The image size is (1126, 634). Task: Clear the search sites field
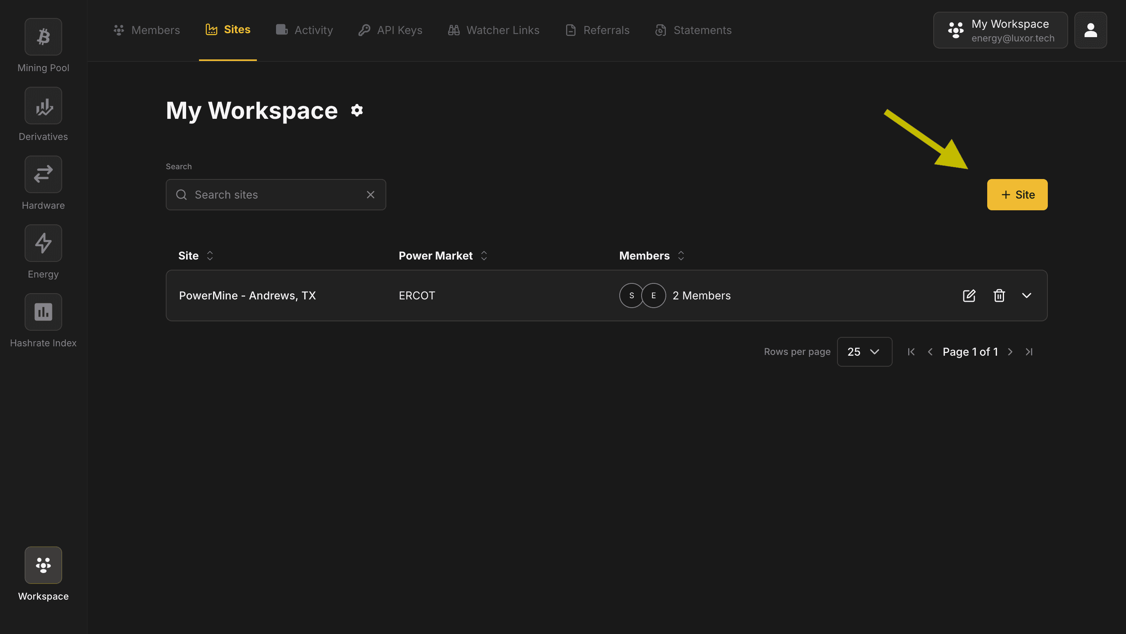tap(370, 195)
